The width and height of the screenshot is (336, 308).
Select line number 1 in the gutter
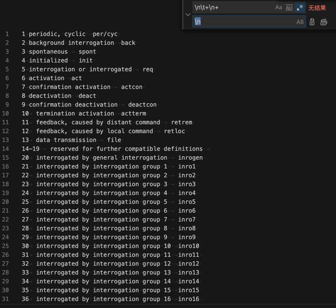tap(7, 34)
